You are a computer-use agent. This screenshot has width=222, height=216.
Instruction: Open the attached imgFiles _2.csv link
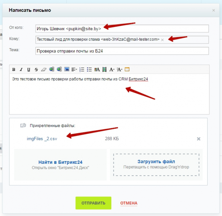42,139
